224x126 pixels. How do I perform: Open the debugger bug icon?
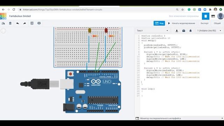(x=190, y=30)
